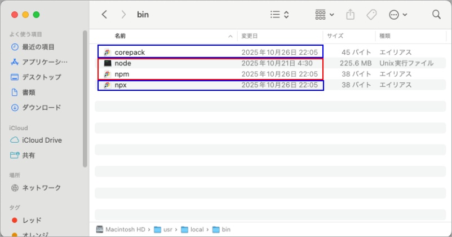Click the forward navigation chevron
The width and height of the screenshot is (452, 237).
pyautogui.click(x=123, y=15)
